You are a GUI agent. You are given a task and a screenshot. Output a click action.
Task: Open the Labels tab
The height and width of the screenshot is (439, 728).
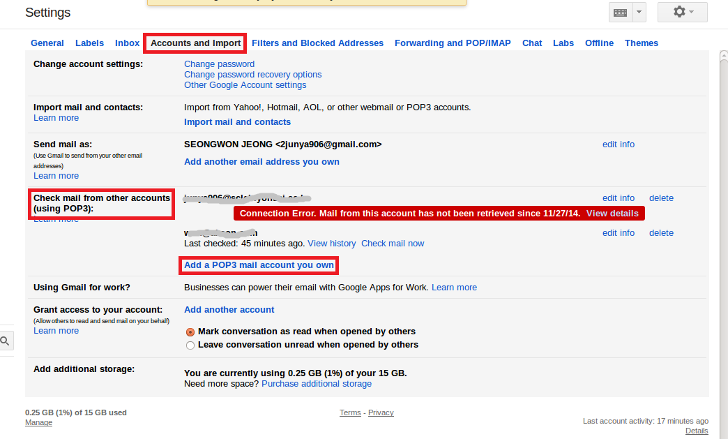pos(90,43)
